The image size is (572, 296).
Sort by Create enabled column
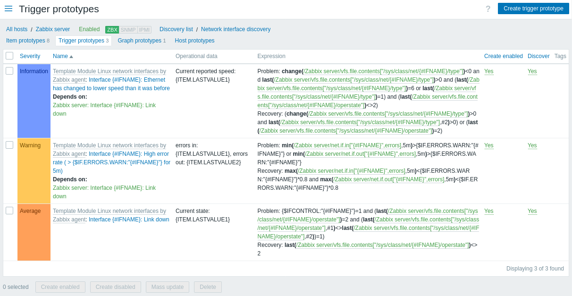(x=504, y=56)
